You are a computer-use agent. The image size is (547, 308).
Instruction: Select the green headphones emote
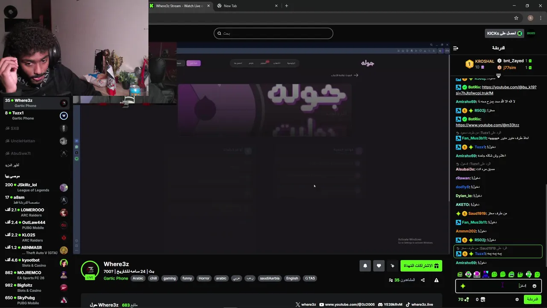(529, 274)
